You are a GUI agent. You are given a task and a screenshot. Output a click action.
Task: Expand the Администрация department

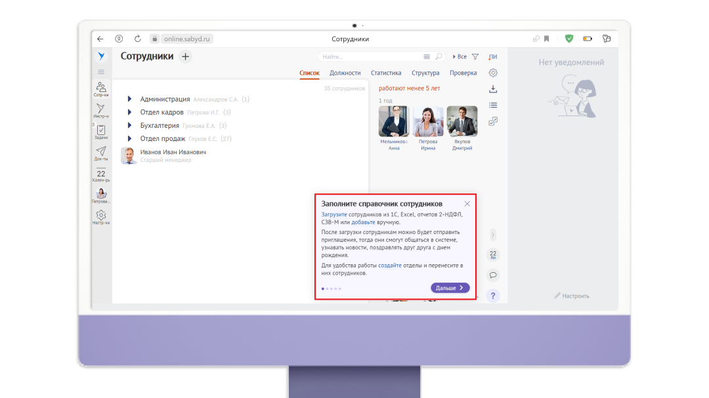130,99
